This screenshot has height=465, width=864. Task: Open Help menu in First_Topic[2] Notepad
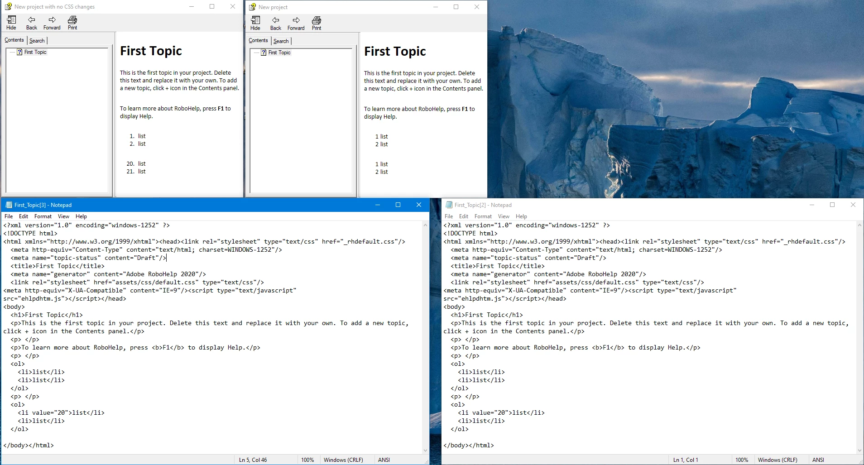[521, 216]
